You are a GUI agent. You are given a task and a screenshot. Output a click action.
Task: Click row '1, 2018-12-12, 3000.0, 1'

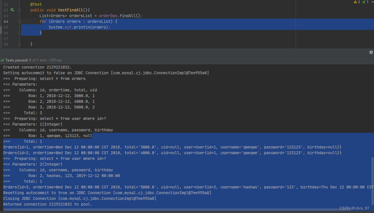(x=49, y=96)
